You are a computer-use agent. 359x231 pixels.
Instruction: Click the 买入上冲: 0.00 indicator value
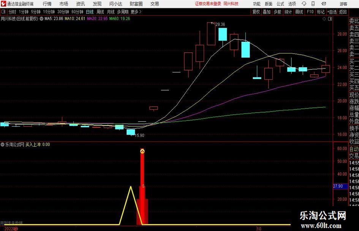click(x=38, y=145)
